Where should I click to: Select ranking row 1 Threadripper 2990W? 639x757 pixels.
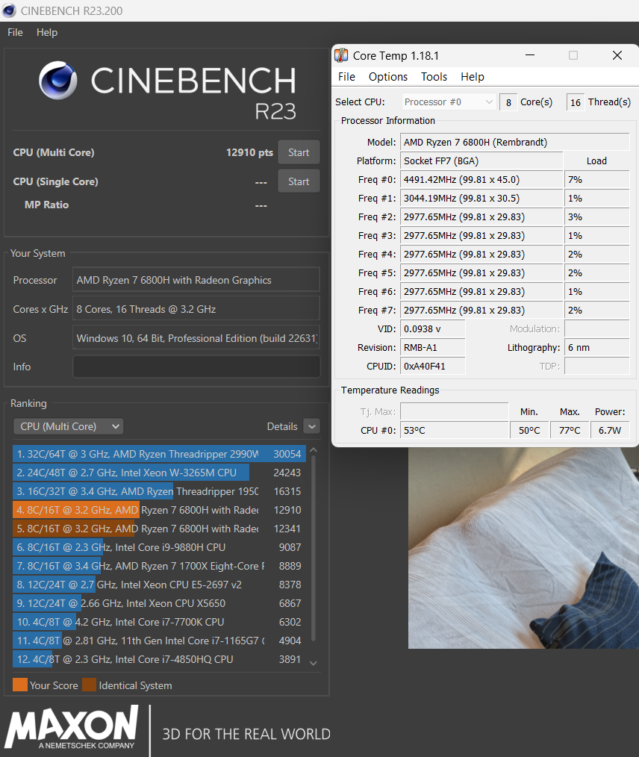click(x=159, y=454)
